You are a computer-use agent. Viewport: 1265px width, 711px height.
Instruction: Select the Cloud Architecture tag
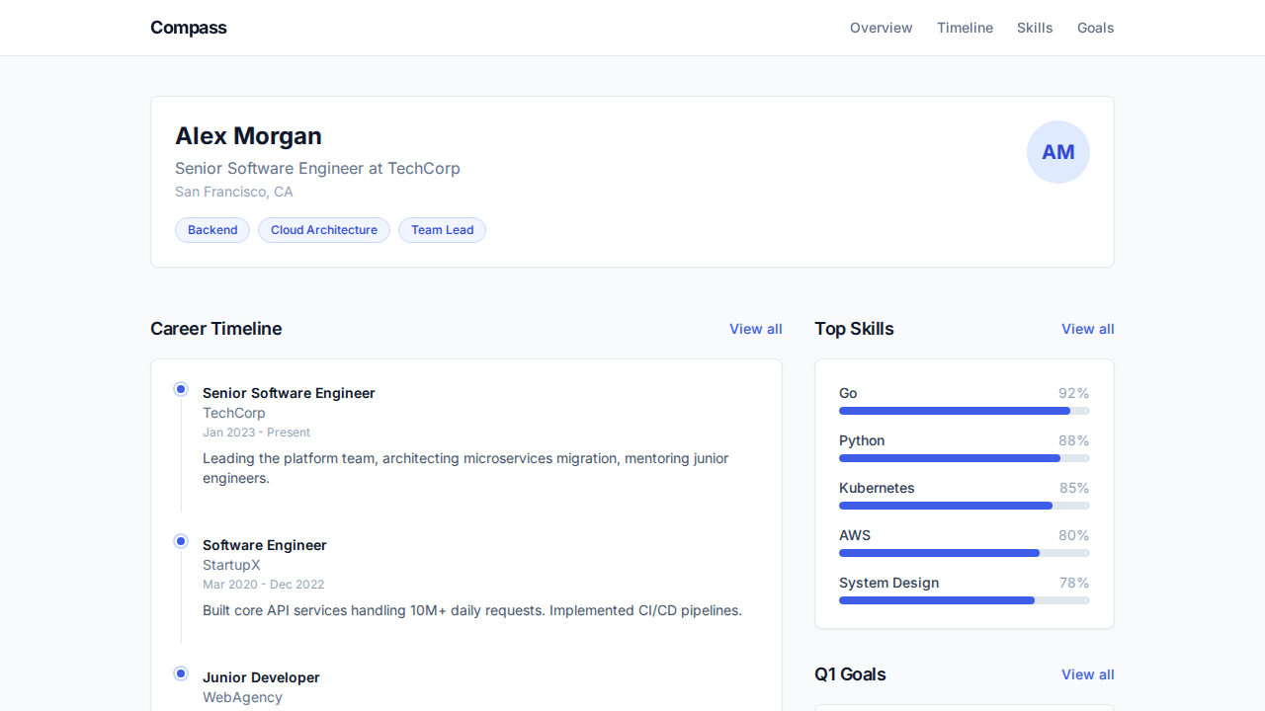click(x=324, y=230)
